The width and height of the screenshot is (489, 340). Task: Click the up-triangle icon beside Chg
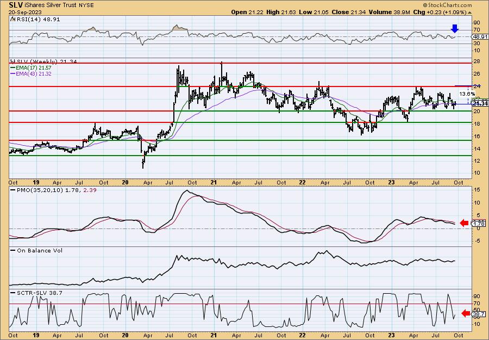click(x=469, y=13)
